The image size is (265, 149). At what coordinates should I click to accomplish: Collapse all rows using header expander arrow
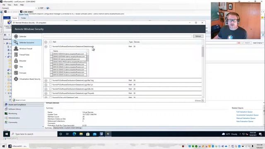point(46,42)
